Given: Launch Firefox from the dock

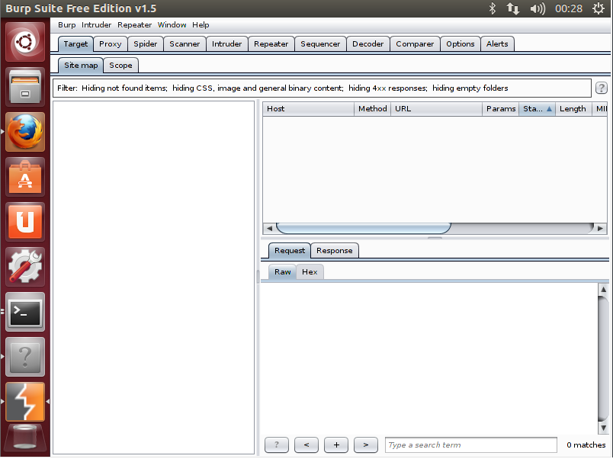Looking at the screenshot, I should pos(25,132).
